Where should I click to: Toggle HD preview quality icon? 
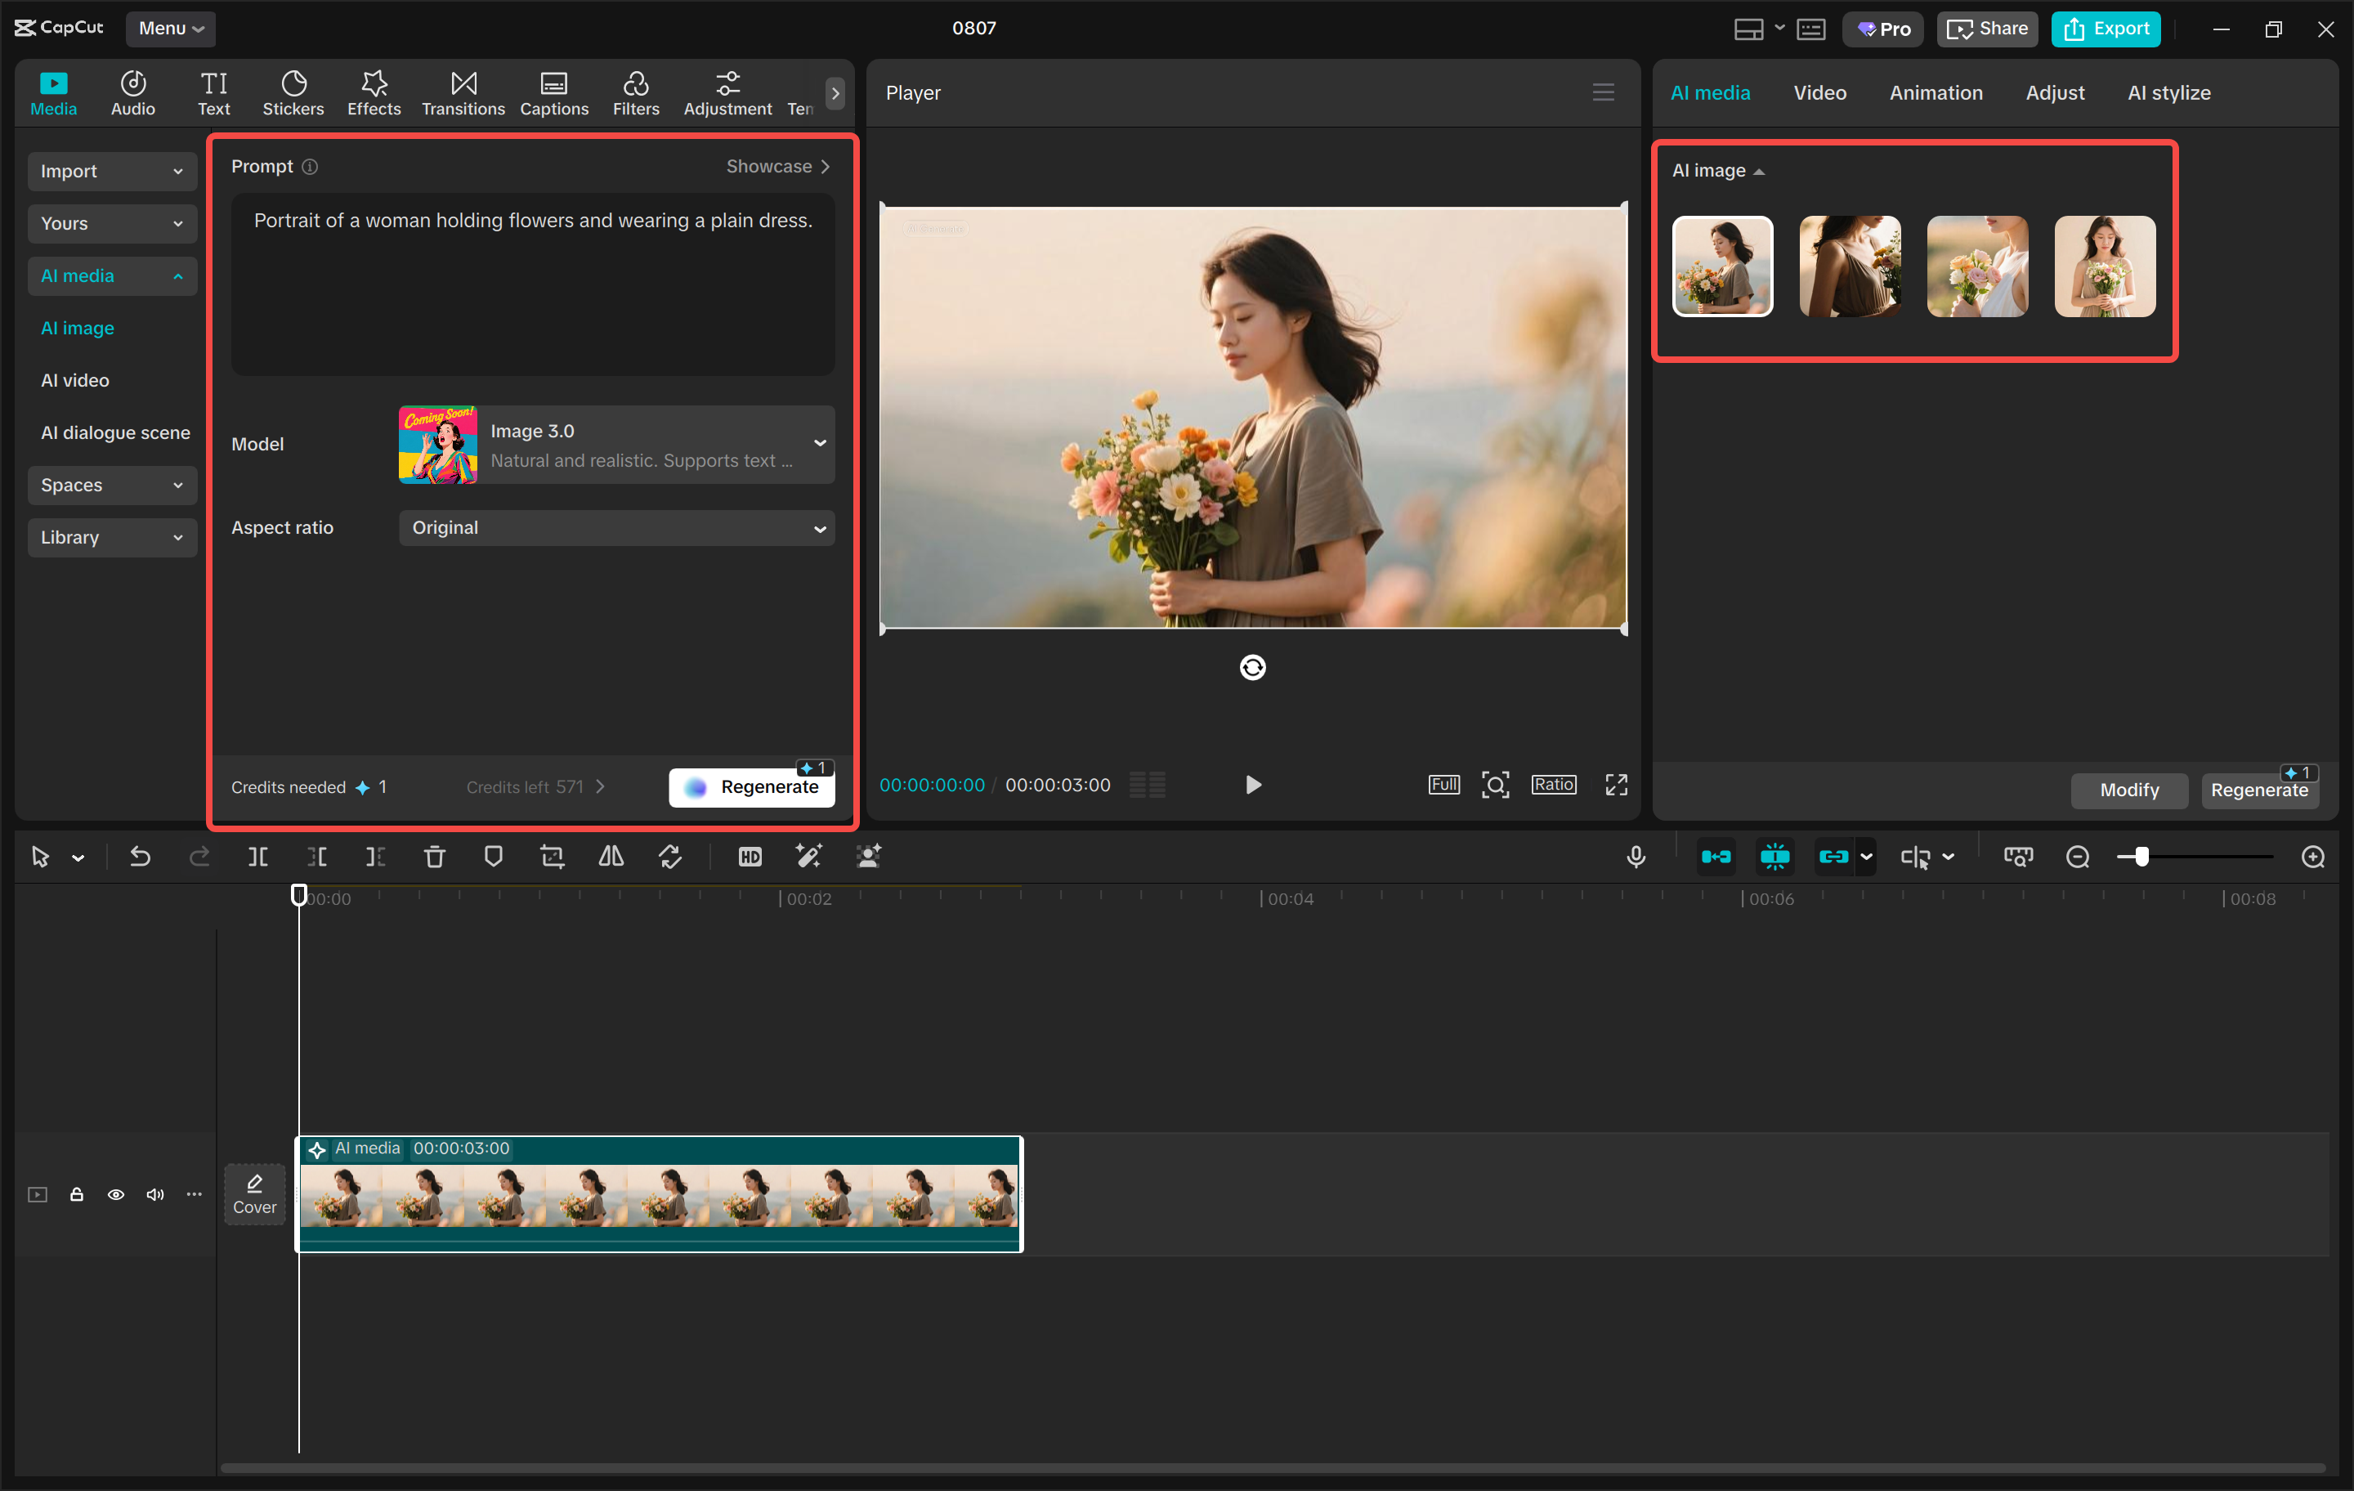750,856
